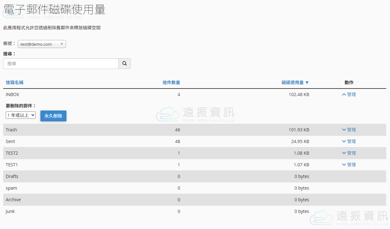The width and height of the screenshot is (390, 229).
Task: Click the 電子郵件磁碟使用量 page heading
Action: tap(54, 9)
